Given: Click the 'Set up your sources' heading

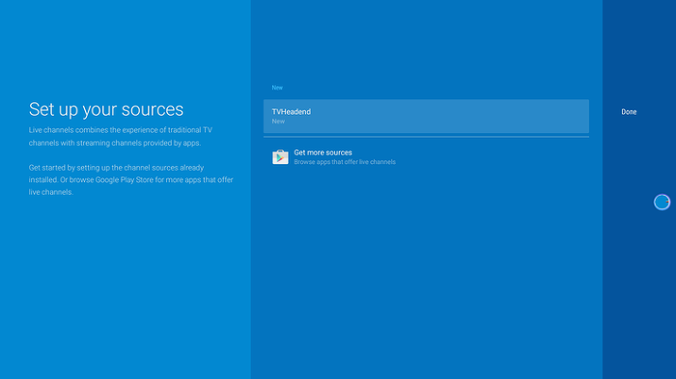Looking at the screenshot, I should [106, 109].
